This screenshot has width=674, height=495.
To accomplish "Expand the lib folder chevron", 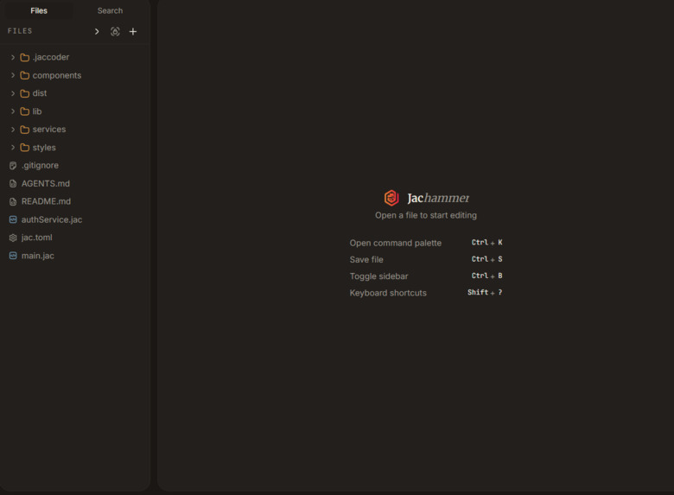I will click(x=13, y=111).
